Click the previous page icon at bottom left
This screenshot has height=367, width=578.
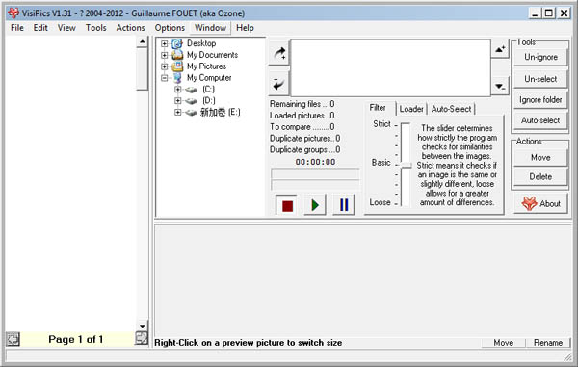point(13,339)
